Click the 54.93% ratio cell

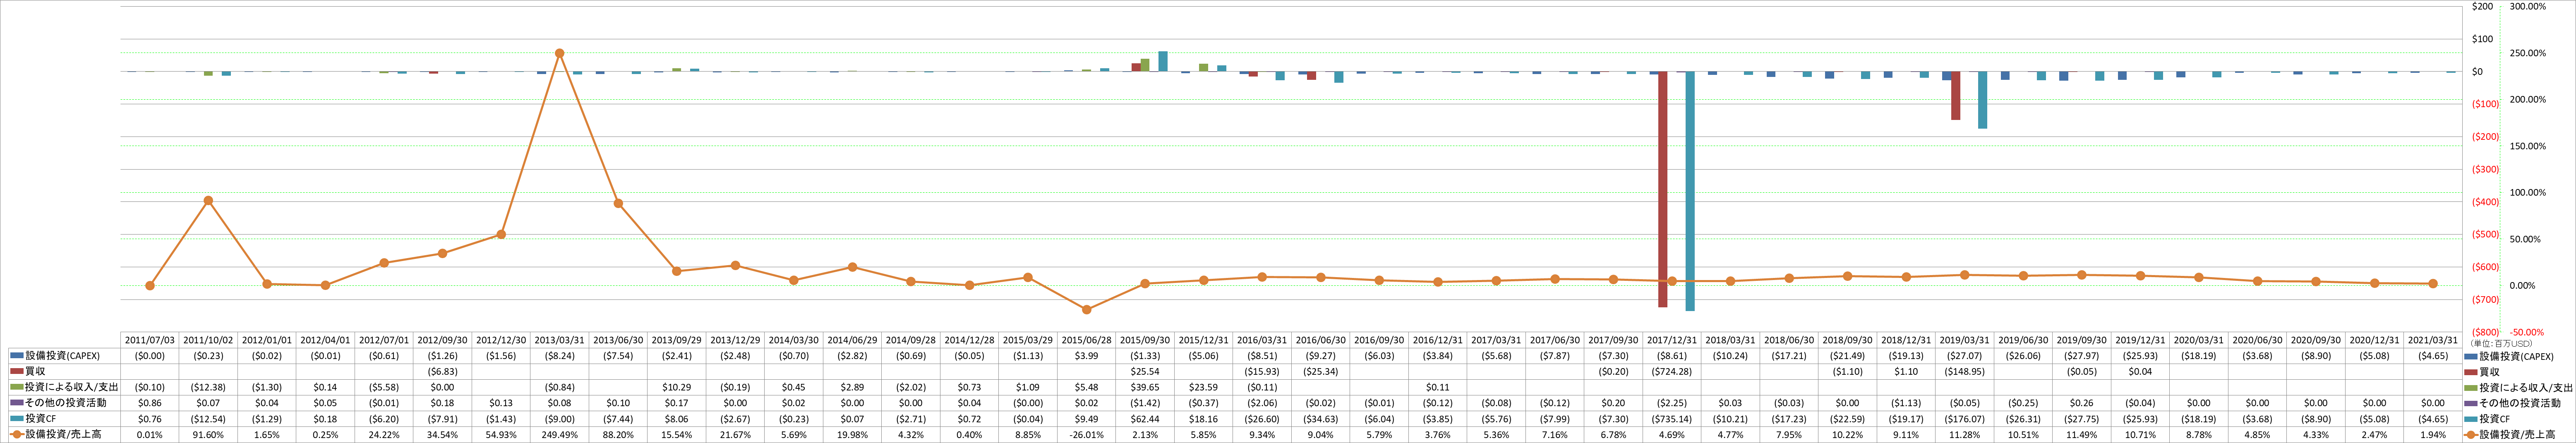click(x=501, y=435)
